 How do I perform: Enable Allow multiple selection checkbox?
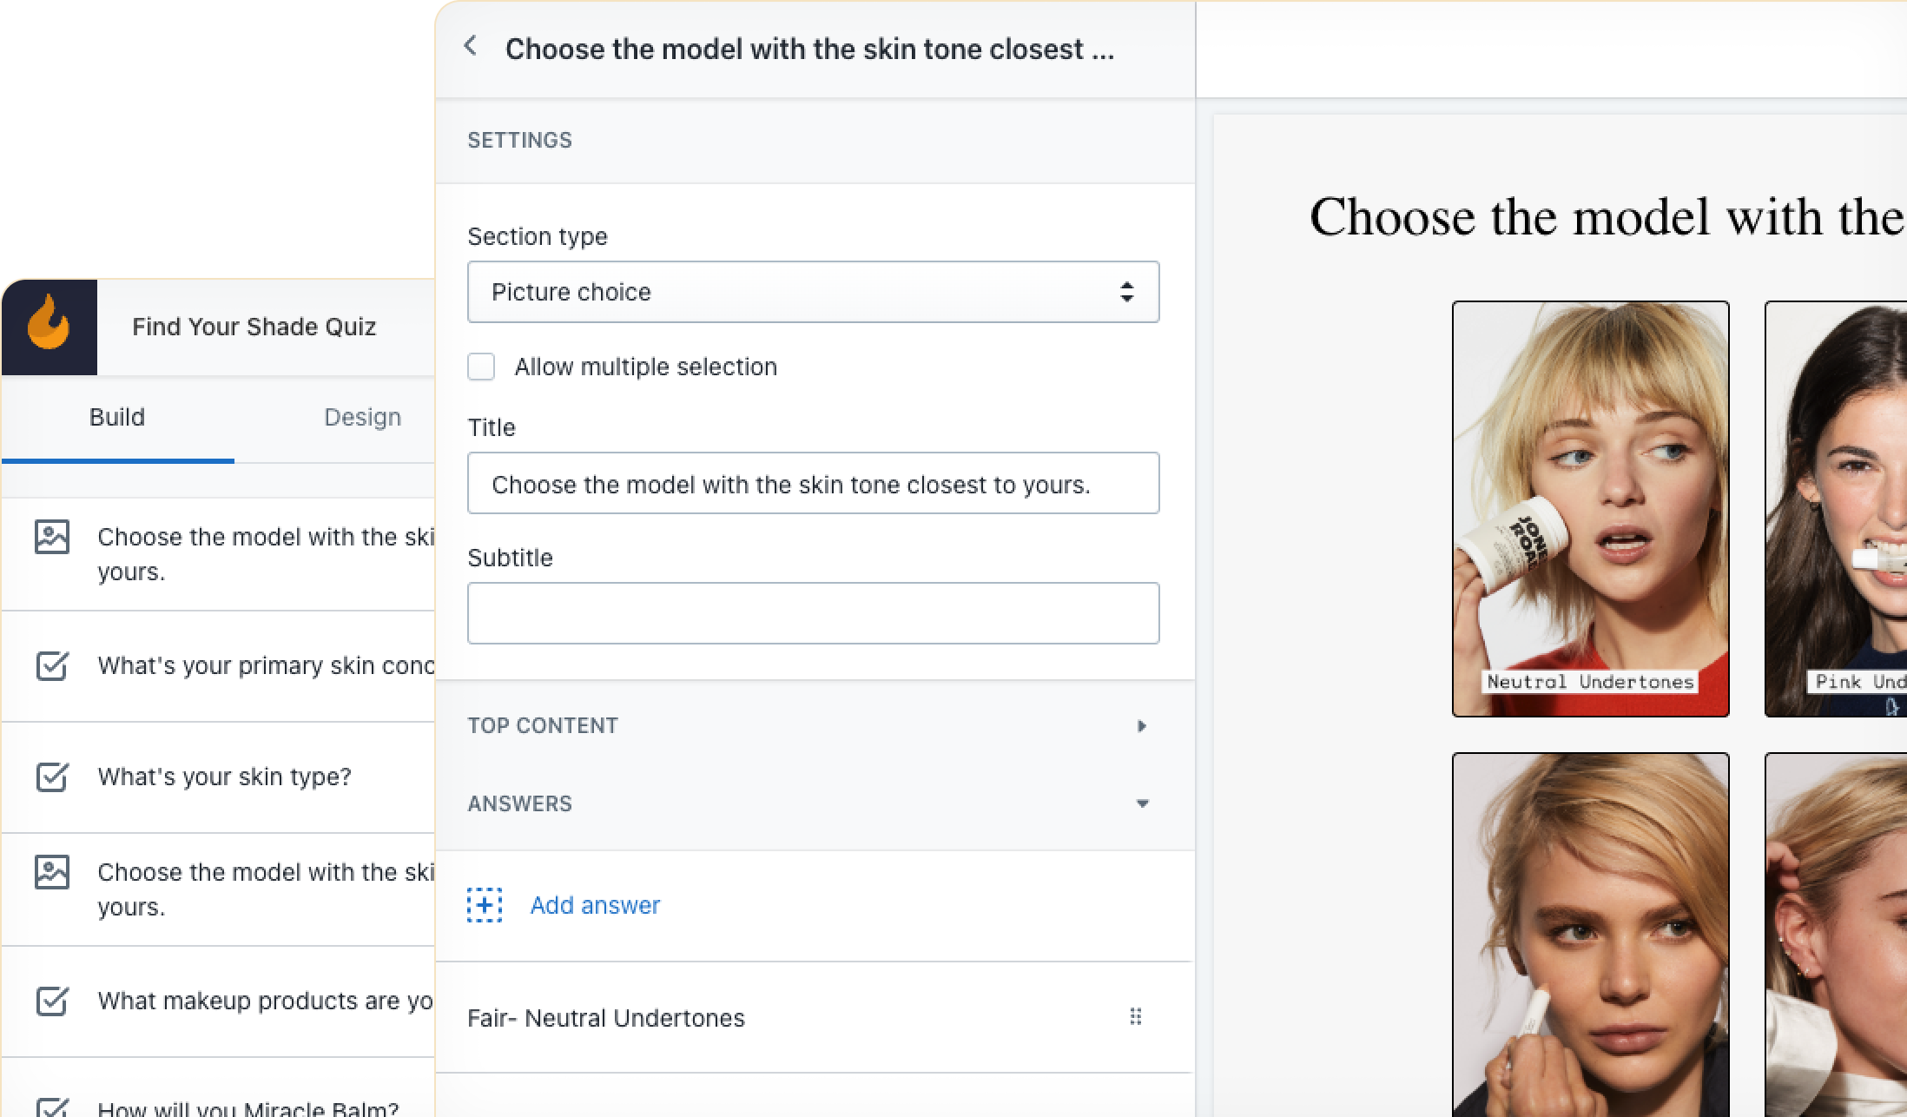[x=481, y=367]
